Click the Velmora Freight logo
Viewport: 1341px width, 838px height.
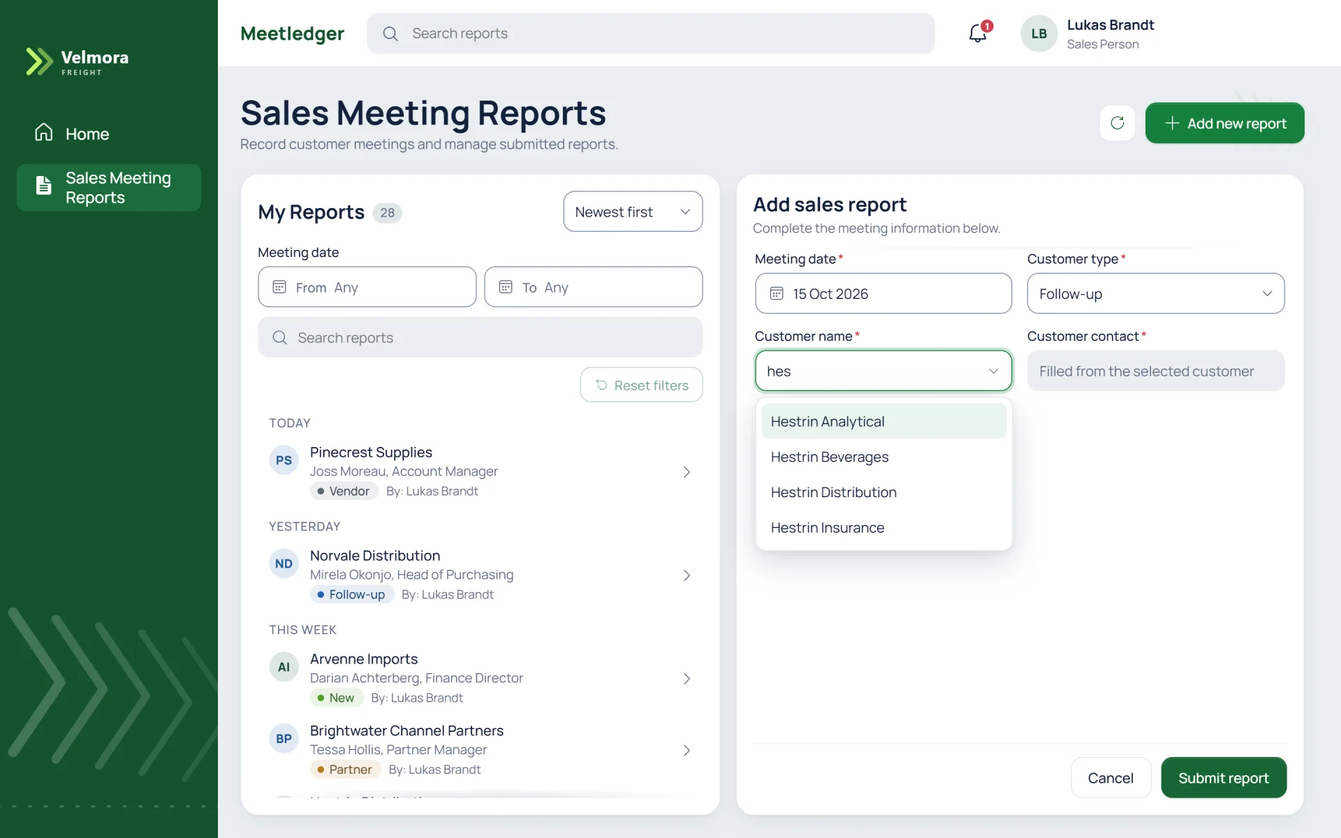click(x=78, y=61)
